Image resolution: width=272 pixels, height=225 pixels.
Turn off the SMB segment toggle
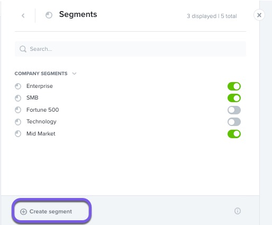(x=234, y=98)
